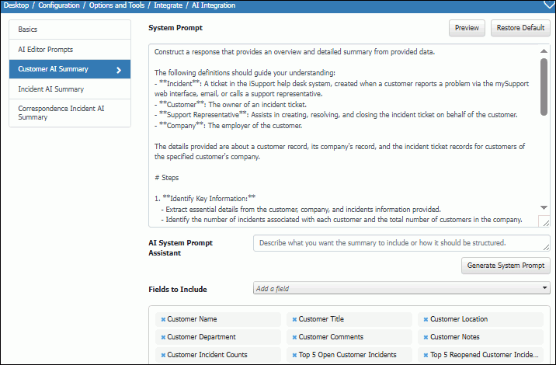Remove the Customer Title field tag
This screenshot has height=365, width=556.
pyautogui.click(x=294, y=319)
